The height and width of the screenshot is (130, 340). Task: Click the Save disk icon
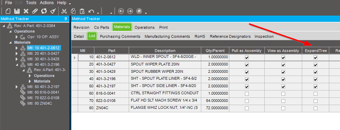click(17, 11)
